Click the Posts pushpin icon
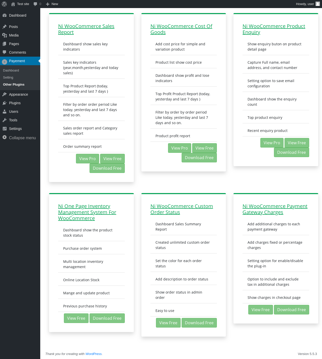 [5, 27]
